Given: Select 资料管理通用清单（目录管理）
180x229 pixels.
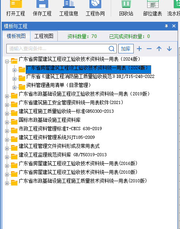Looking at the screenshot, I should coord(59,85).
